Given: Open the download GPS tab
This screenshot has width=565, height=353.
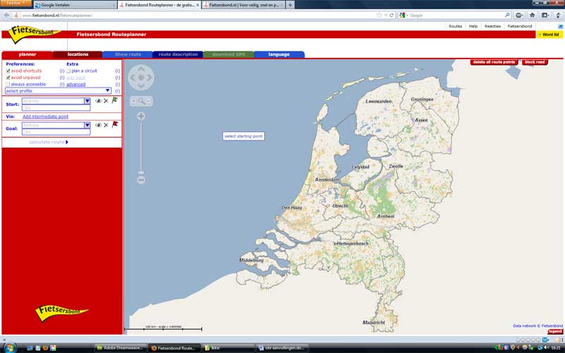Looking at the screenshot, I should tap(228, 54).
